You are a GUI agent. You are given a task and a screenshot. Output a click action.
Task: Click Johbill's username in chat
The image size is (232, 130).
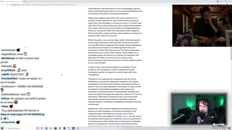[x=5, y=74]
